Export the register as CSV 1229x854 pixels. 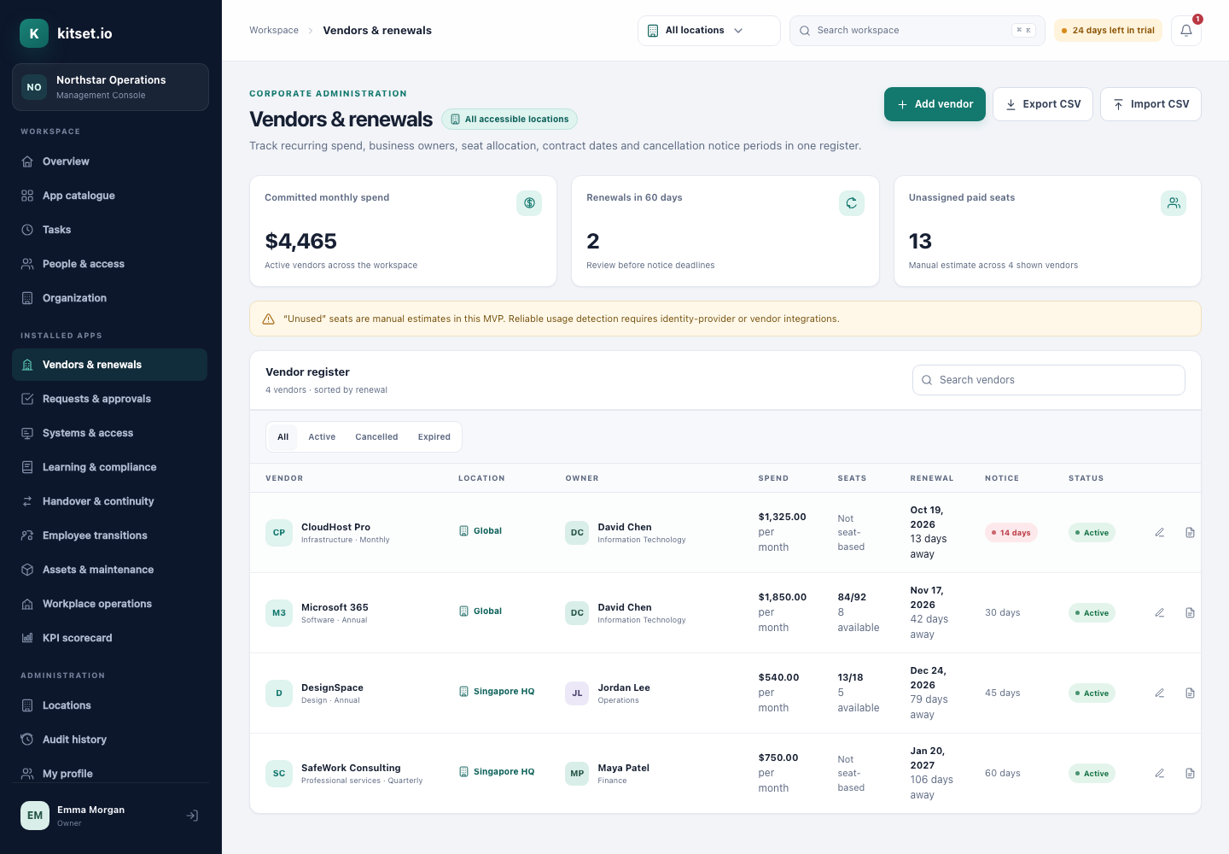click(1043, 104)
